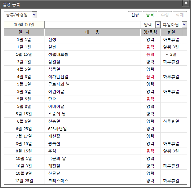Image resolution: width=191 pixels, height=188 pixels.
Task: Select the 추석 row
Action: coord(96,151)
